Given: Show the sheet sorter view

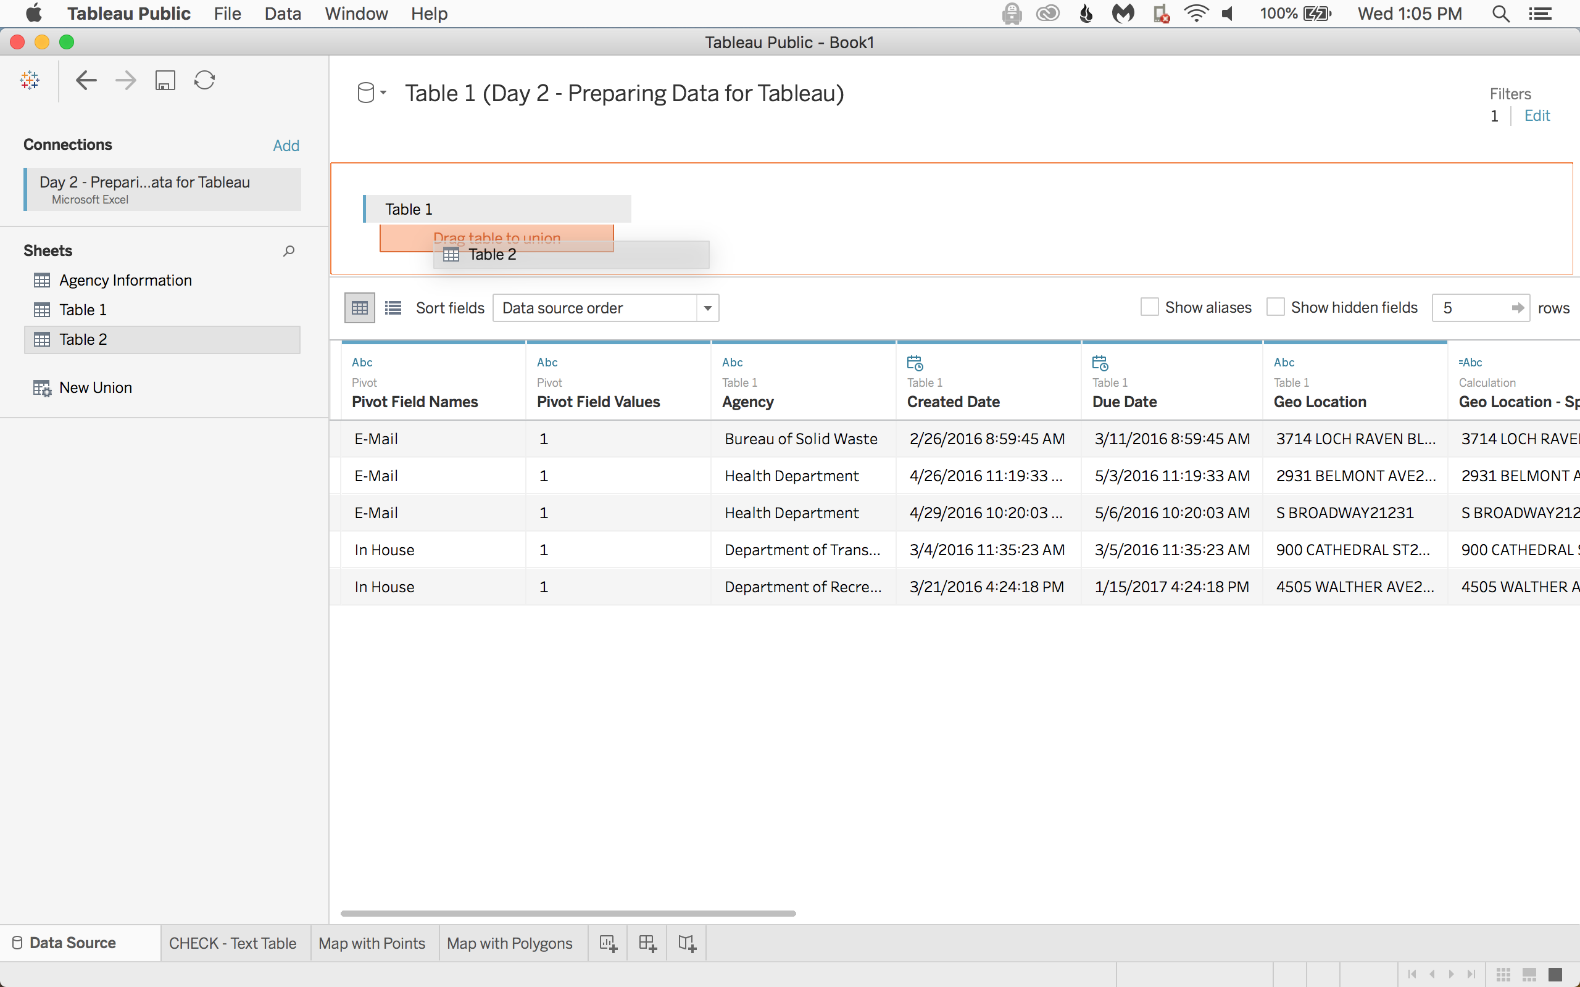Looking at the screenshot, I should (1503, 974).
